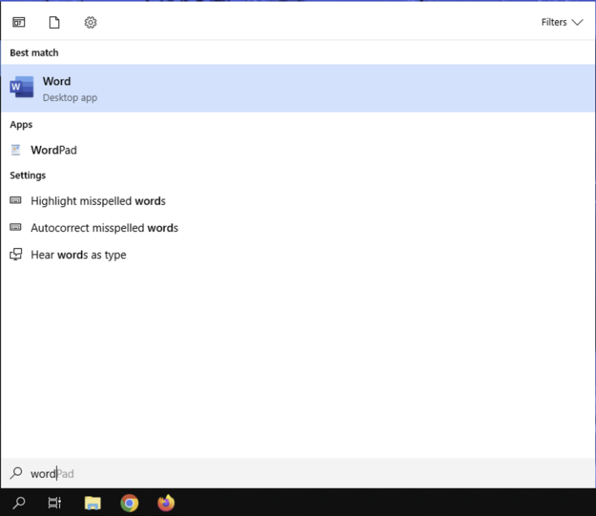
Task: Select the Settings gear filter icon
Action: pyautogui.click(x=91, y=23)
